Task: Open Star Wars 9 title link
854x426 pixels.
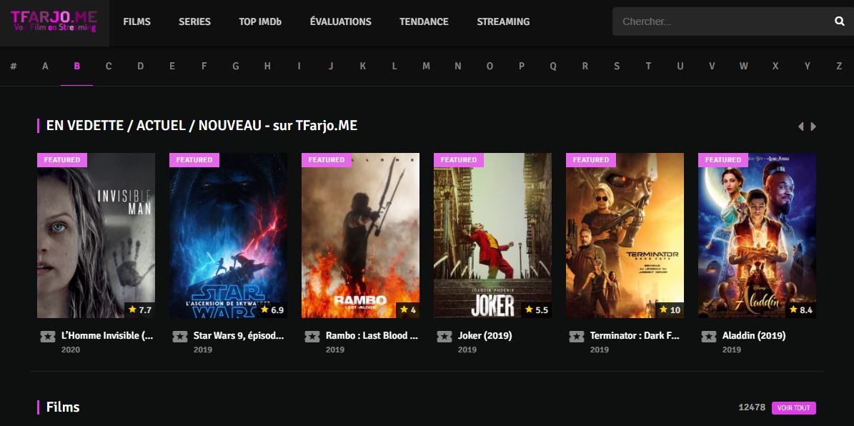Action: (x=239, y=335)
